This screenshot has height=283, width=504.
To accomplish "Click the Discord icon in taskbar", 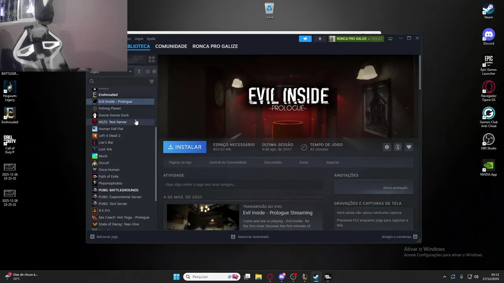I will click(x=282, y=277).
